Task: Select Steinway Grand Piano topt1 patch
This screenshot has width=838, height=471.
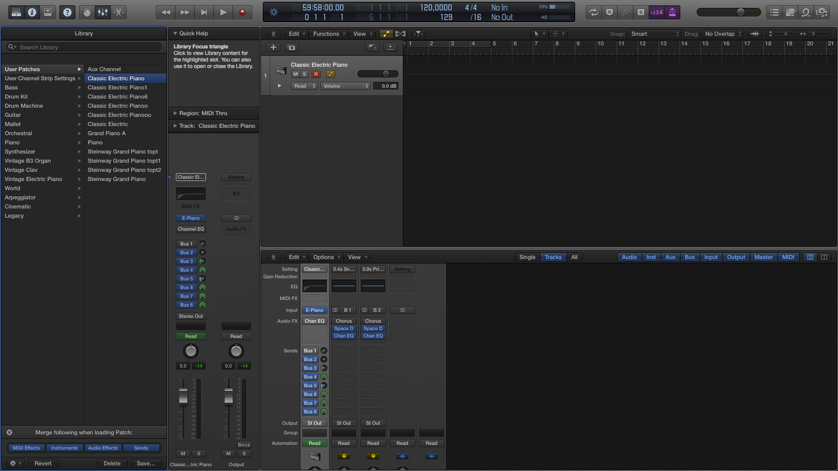Action: point(125,160)
